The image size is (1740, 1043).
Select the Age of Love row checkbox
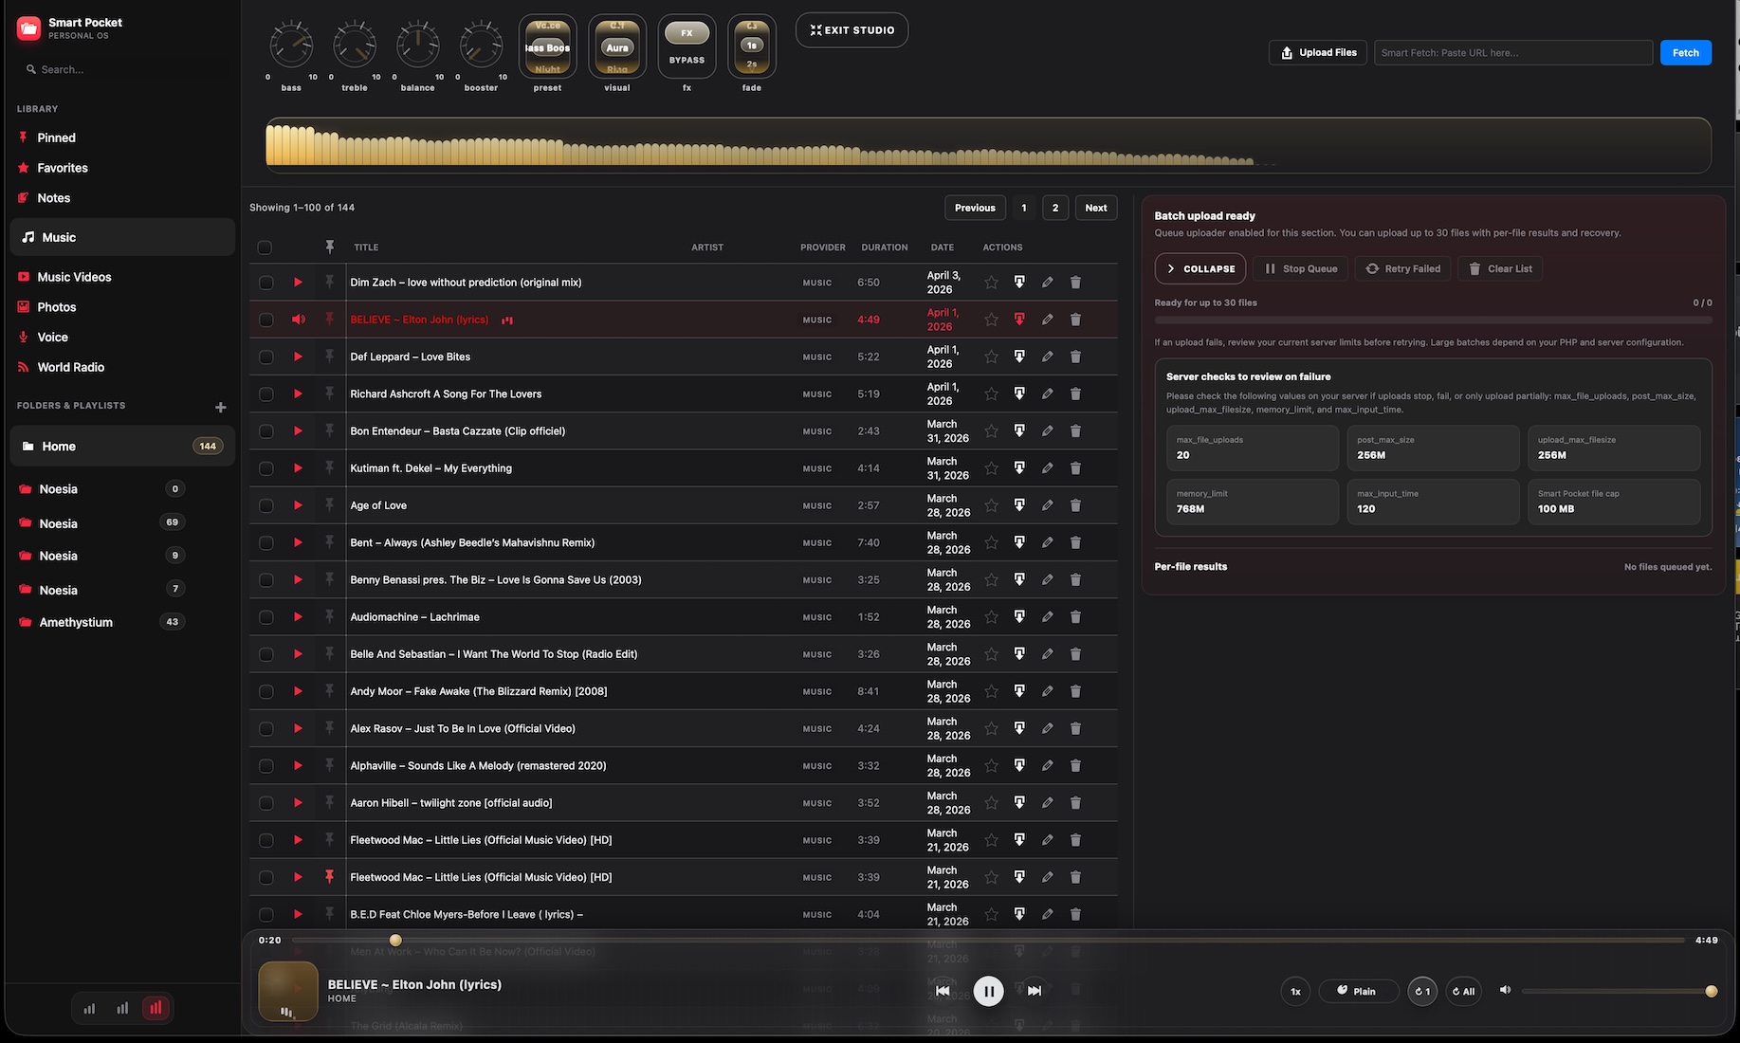tap(266, 506)
